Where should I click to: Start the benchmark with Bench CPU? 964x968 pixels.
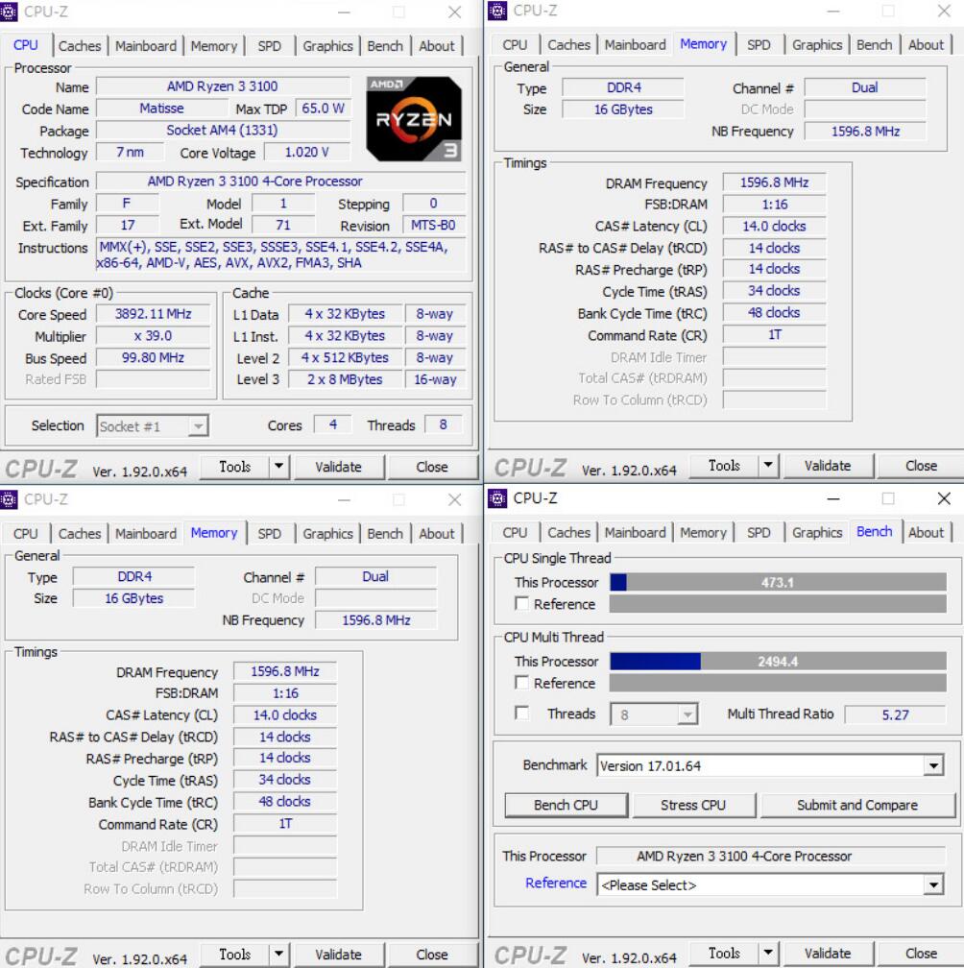coord(566,805)
